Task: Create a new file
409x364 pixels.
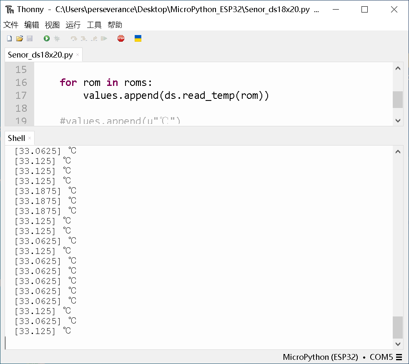Action: coord(9,38)
